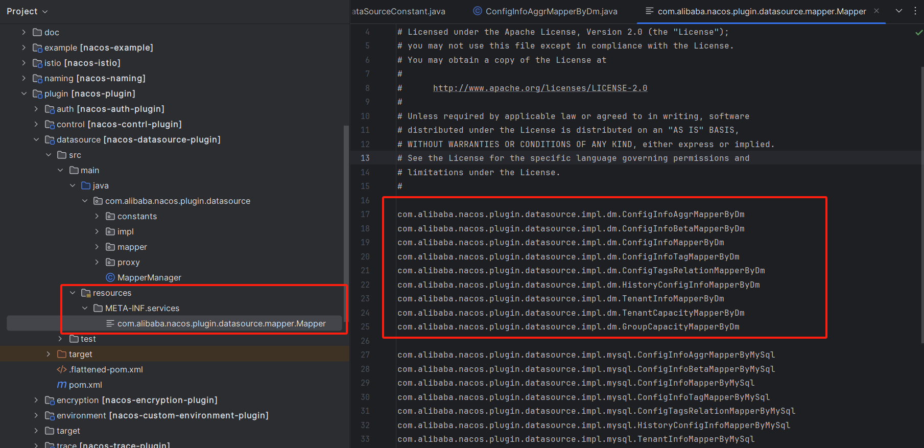Expand the encryption [nacos-encryption-plugin] node
Image resolution: width=924 pixels, height=448 pixels.
coord(36,400)
